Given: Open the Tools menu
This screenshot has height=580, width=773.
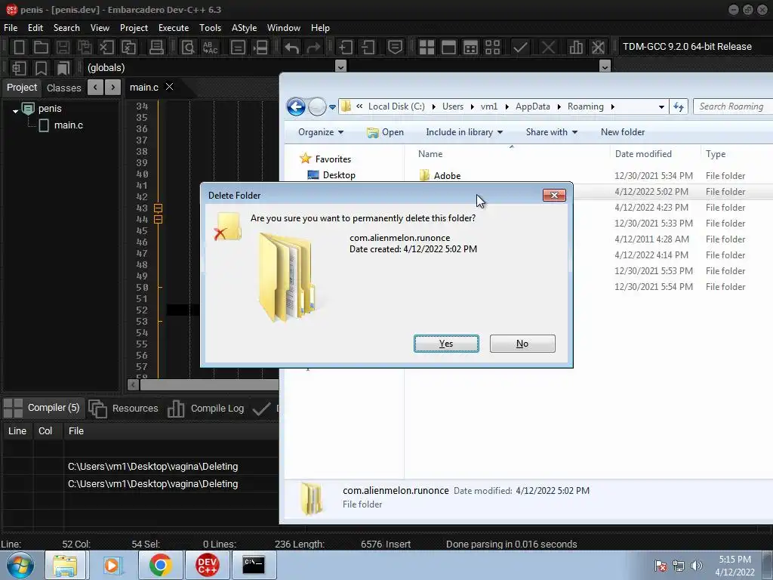Looking at the screenshot, I should tap(210, 28).
